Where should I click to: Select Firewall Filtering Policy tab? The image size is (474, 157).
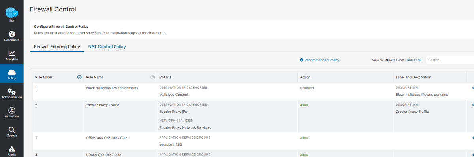[57, 47]
